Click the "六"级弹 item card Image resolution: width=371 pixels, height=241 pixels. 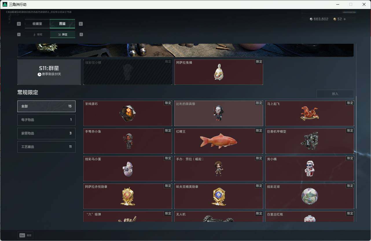tap(128, 217)
